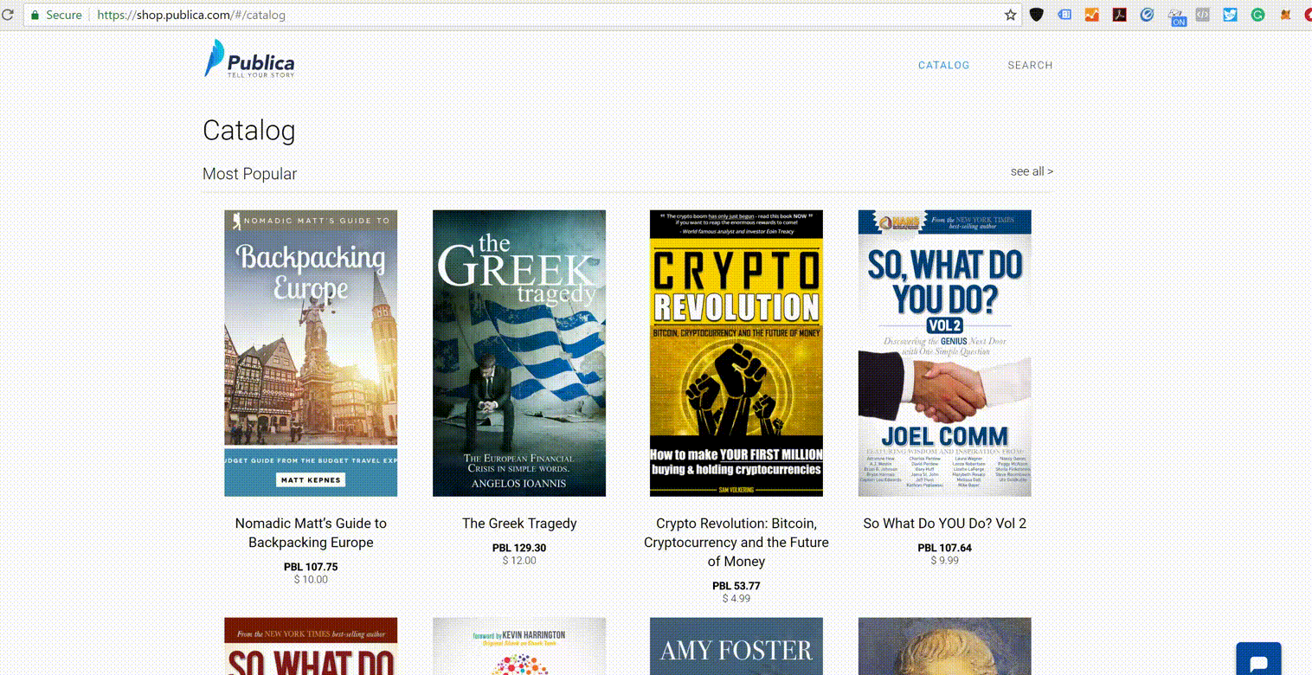Open the green Grammarly extension icon
The width and height of the screenshot is (1312, 675).
[1257, 15]
